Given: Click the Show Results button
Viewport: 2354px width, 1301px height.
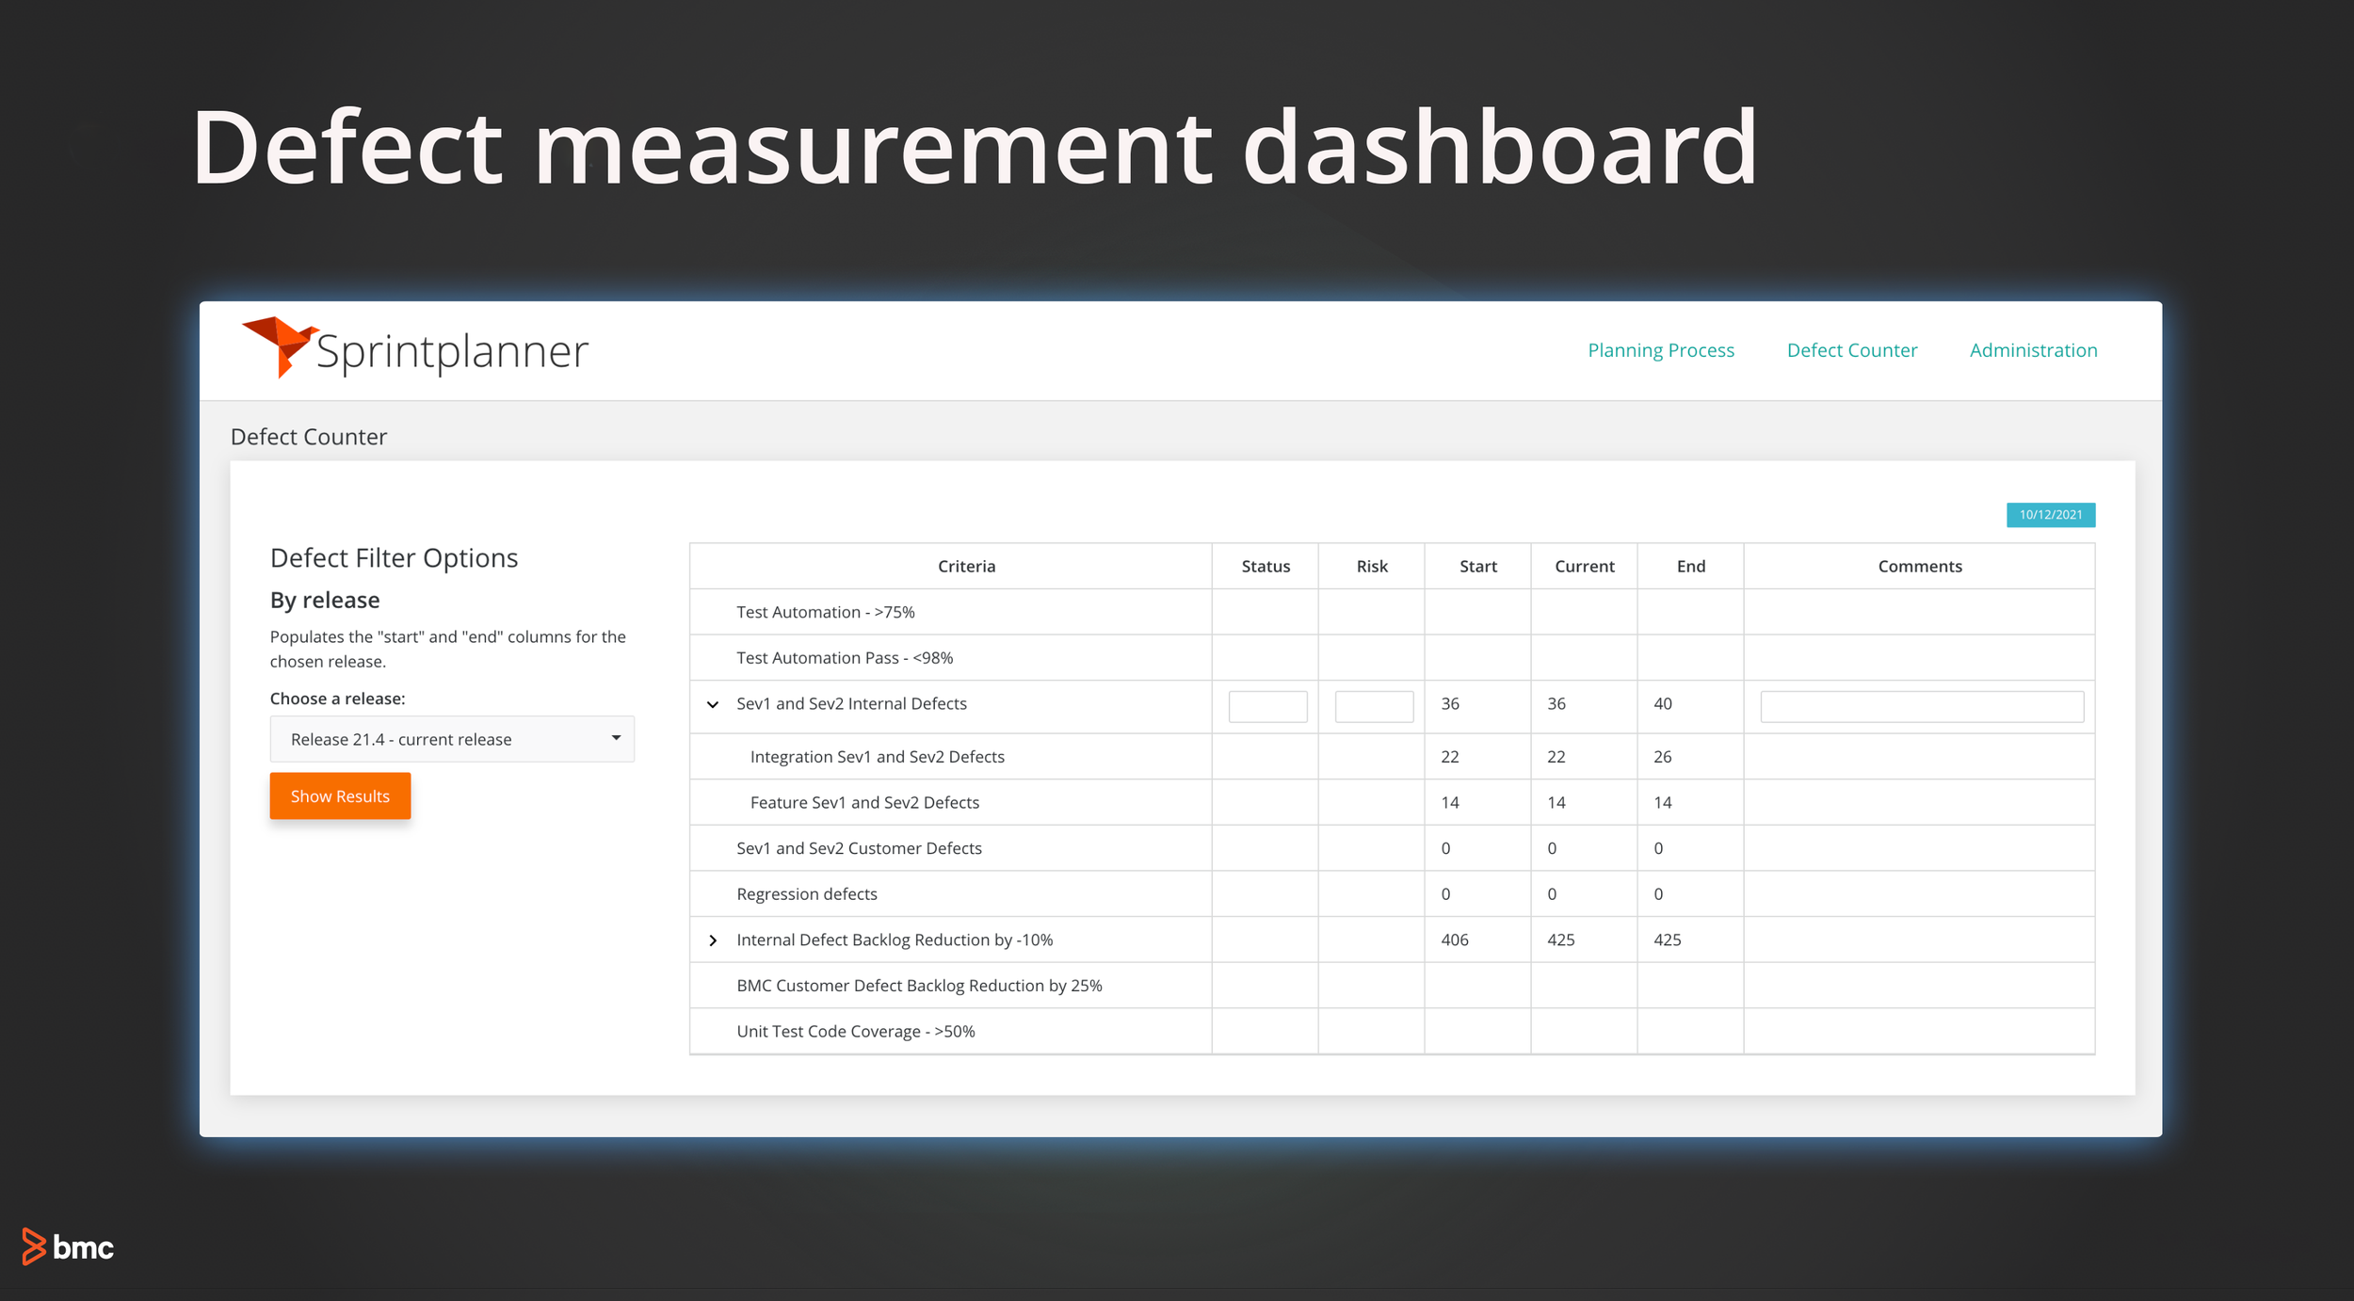Looking at the screenshot, I should (340, 795).
